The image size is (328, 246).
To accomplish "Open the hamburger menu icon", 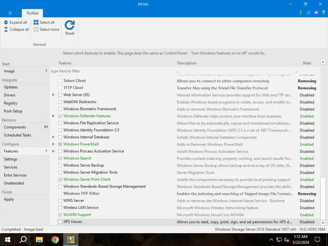I will pos(10,13).
